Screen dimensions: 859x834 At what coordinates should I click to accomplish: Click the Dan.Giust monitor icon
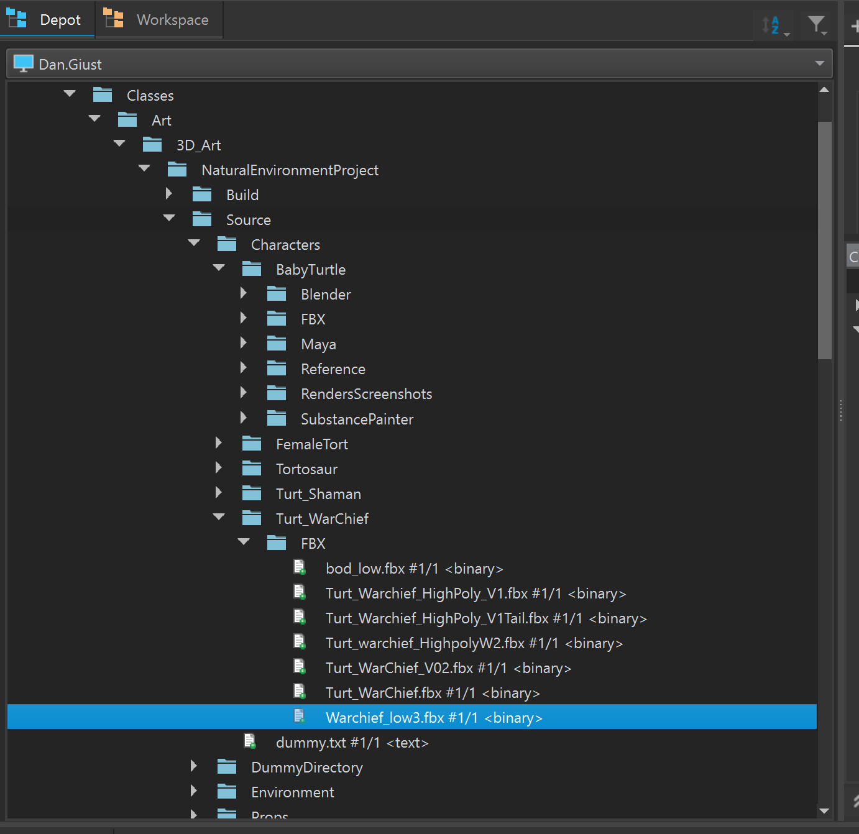coord(24,63)
